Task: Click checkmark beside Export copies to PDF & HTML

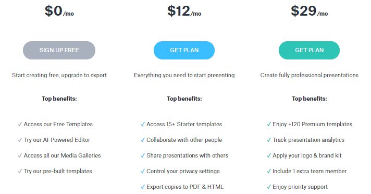Action: [143, 187]
